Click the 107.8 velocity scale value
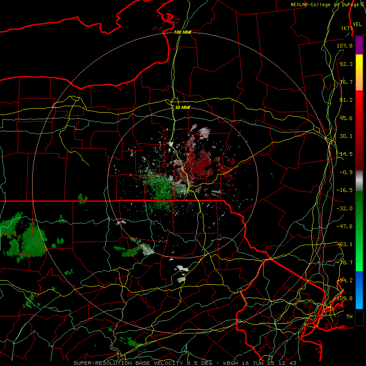The height and width of the screenshot is (366, 366). (344, 46)
